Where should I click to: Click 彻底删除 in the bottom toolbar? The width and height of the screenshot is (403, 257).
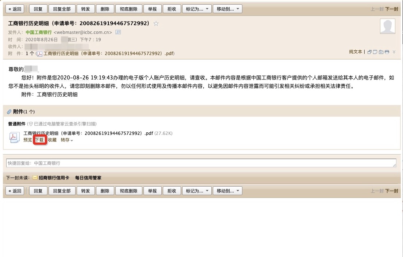click(129, 191)
